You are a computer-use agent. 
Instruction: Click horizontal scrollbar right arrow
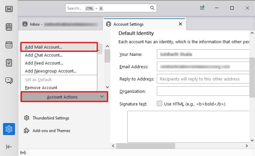tap(247, 146)
